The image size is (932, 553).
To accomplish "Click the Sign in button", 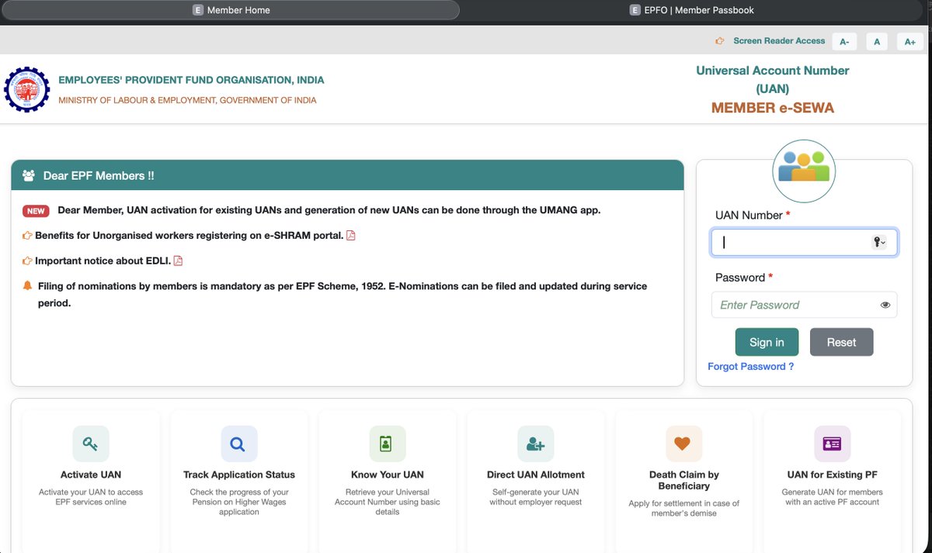I will click(767, 342).
